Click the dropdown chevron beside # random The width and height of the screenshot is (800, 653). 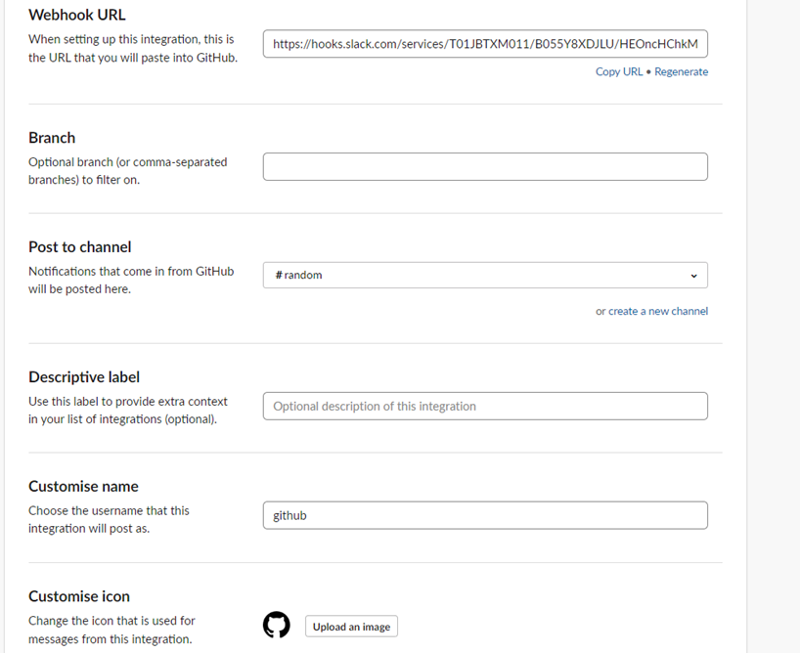(x=694, y=275)
